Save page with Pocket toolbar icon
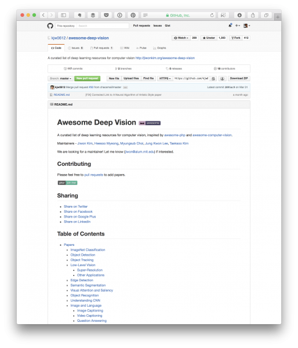Screen dimensions: 298x348 pos(106,15)
